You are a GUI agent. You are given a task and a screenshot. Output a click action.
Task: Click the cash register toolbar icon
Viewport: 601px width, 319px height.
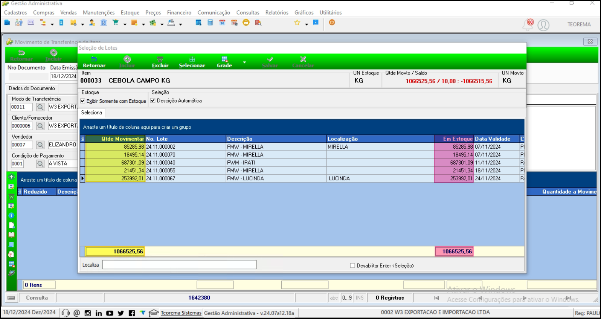171,23
